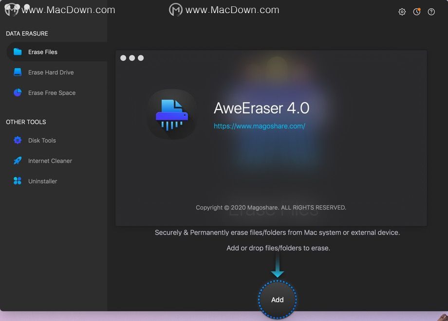Viewport: 448px width, 321px height.
Task: Click 'Add or drop files/folders to erase' text
Action: 278,248
